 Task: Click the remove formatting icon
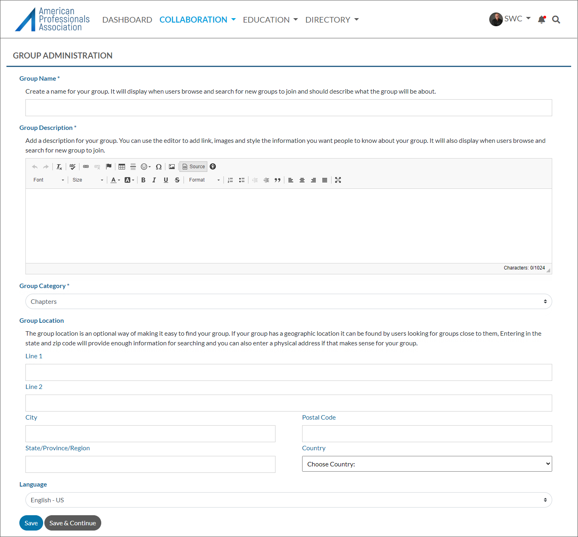(x=59, y=167)
